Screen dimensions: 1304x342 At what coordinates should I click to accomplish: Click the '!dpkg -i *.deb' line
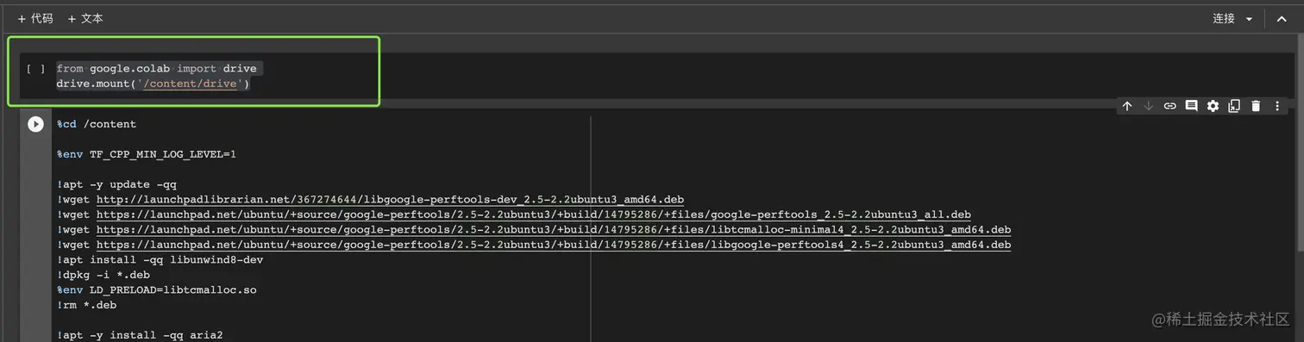click(x=103, y=275)
